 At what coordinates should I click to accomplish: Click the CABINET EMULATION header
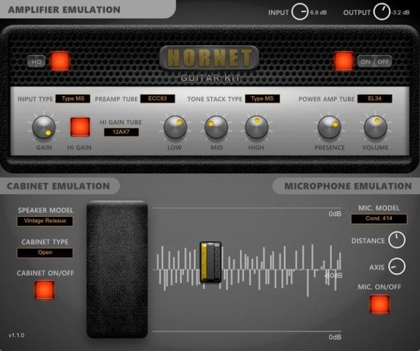[58, 186]
